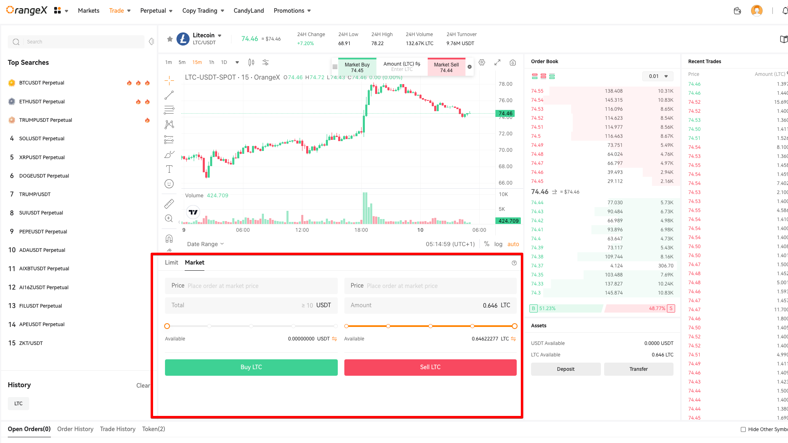Open the Copy Trading dropdown menu

[203, 11]
